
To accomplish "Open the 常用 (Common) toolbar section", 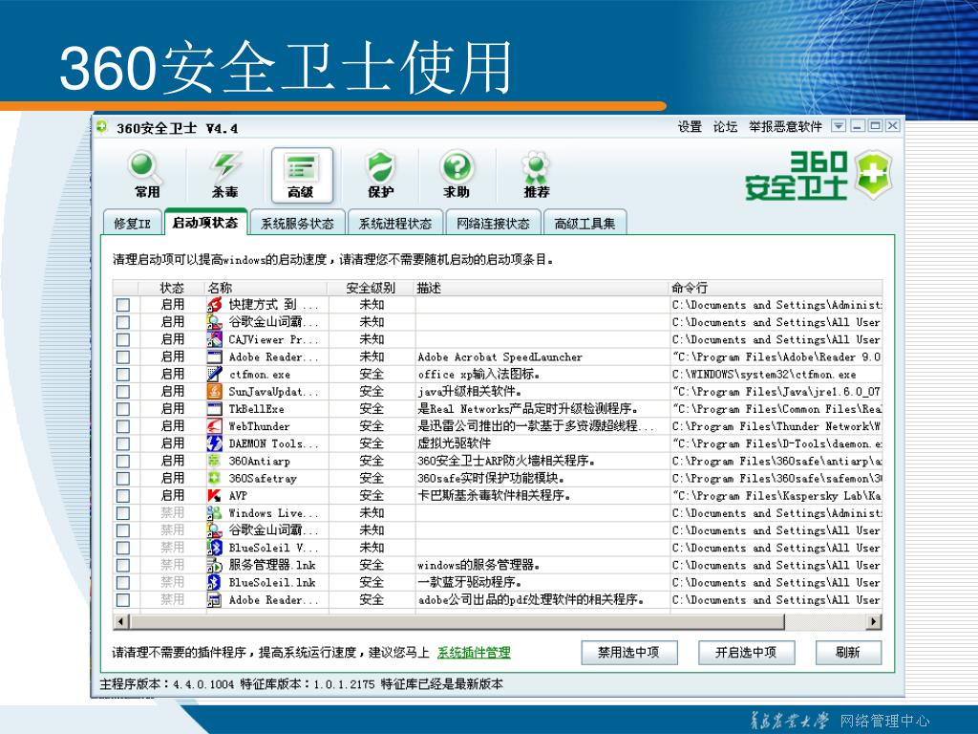I will [x=146, y=175].
